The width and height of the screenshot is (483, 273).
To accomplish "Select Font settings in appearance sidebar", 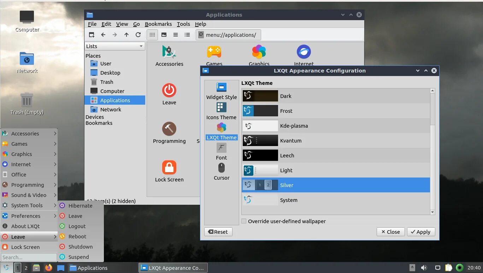I will (222, 152).
